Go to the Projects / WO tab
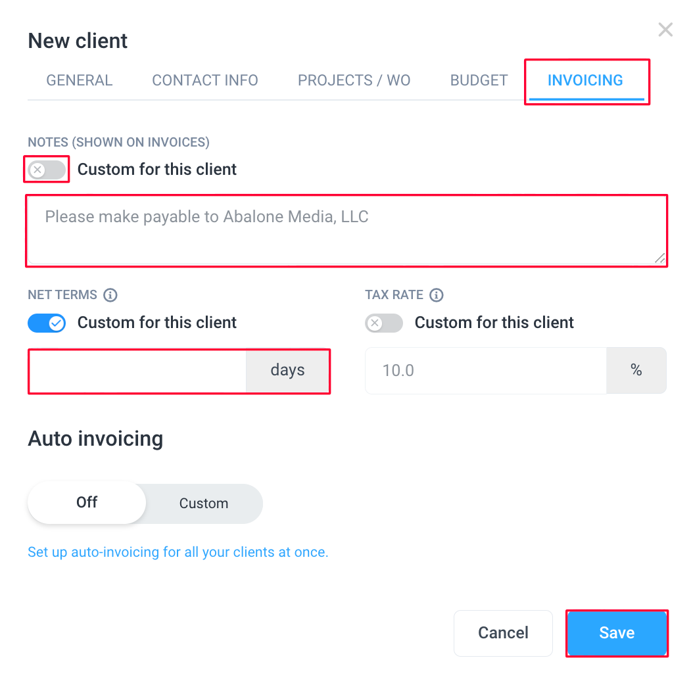 354,80
